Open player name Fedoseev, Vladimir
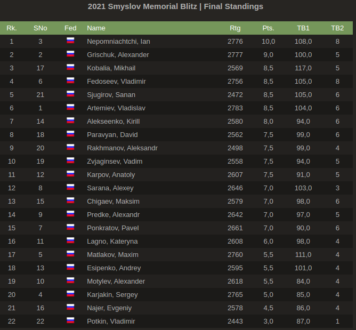The width and height of the screenshot is (356, 330). click(116, 81)
